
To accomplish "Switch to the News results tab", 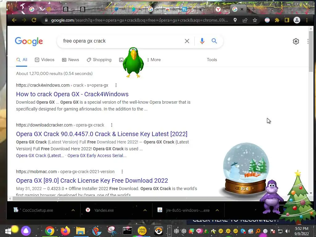I will point(70,60).
